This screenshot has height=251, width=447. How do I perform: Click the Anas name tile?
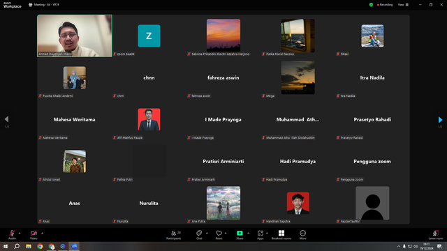point(75,203)
